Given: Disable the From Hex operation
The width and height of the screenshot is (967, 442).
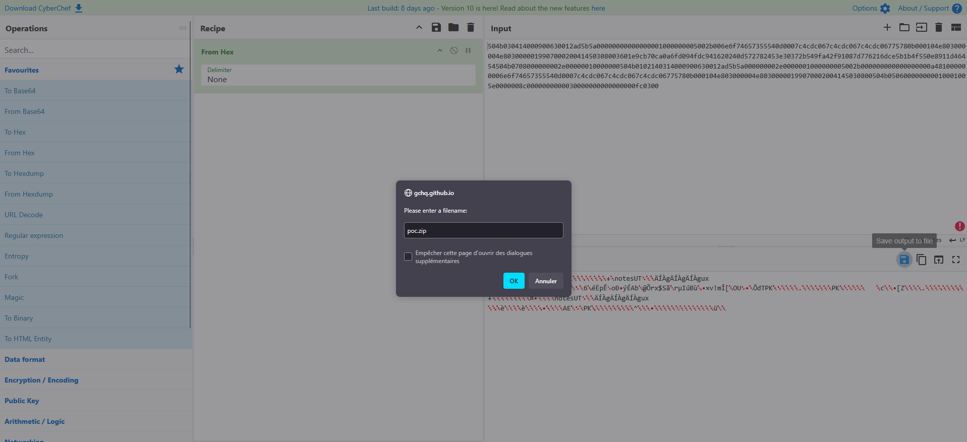Looking at the screenshot, I should (454, 50).
